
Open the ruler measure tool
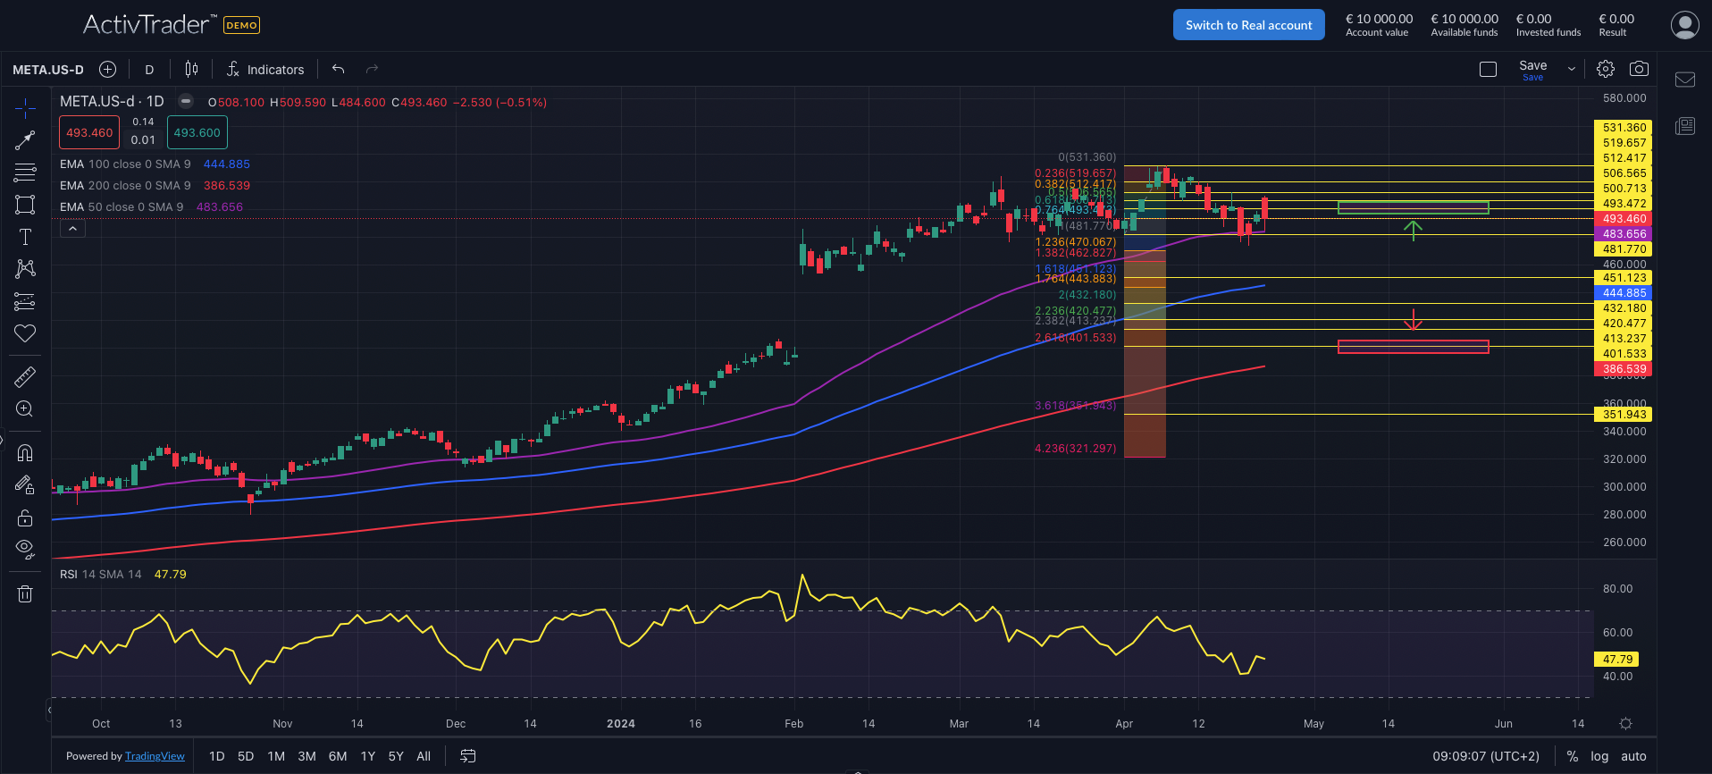pos(25,377)
